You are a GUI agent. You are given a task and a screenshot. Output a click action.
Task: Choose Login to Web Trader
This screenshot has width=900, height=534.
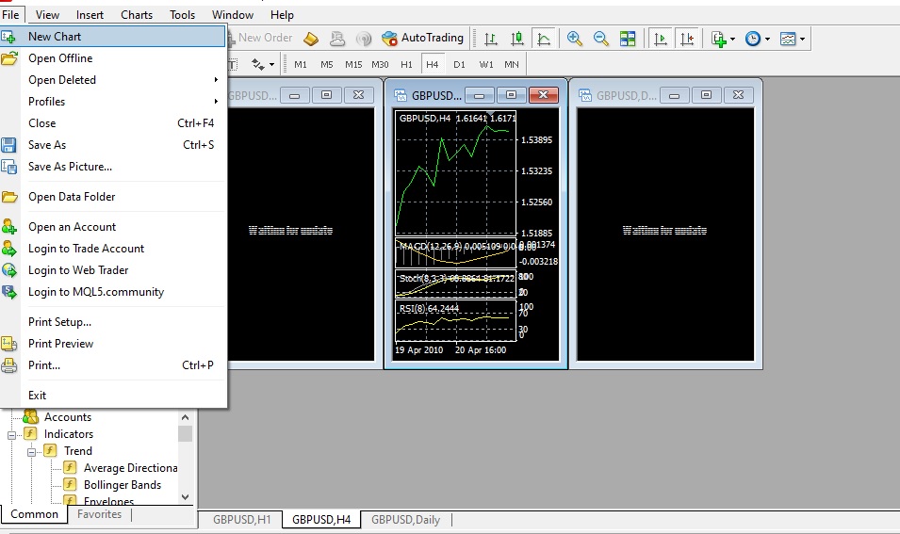tap(112, 270)
